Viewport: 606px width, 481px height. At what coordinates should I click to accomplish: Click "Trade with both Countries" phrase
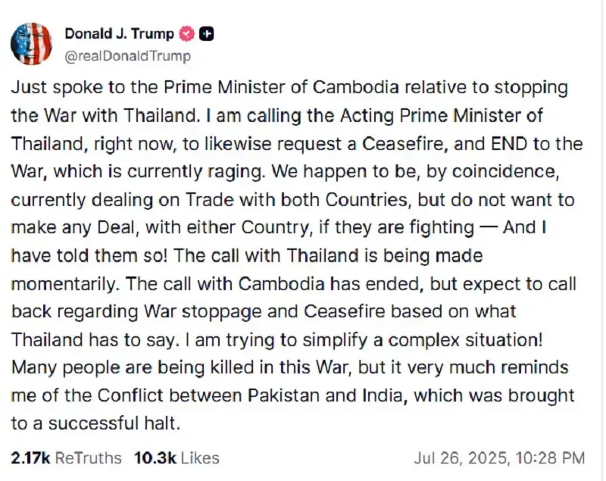(296, 200)
